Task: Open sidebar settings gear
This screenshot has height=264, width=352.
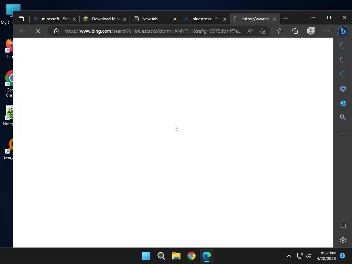Action: coord(343,240)
